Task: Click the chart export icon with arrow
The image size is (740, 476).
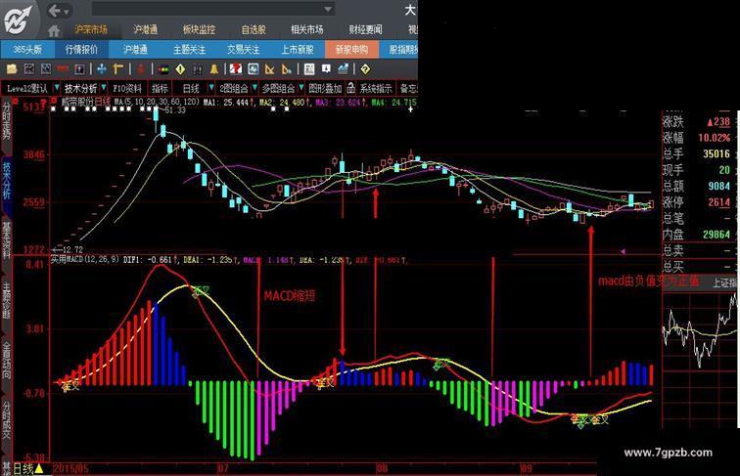Action: [x=343, y=69]
